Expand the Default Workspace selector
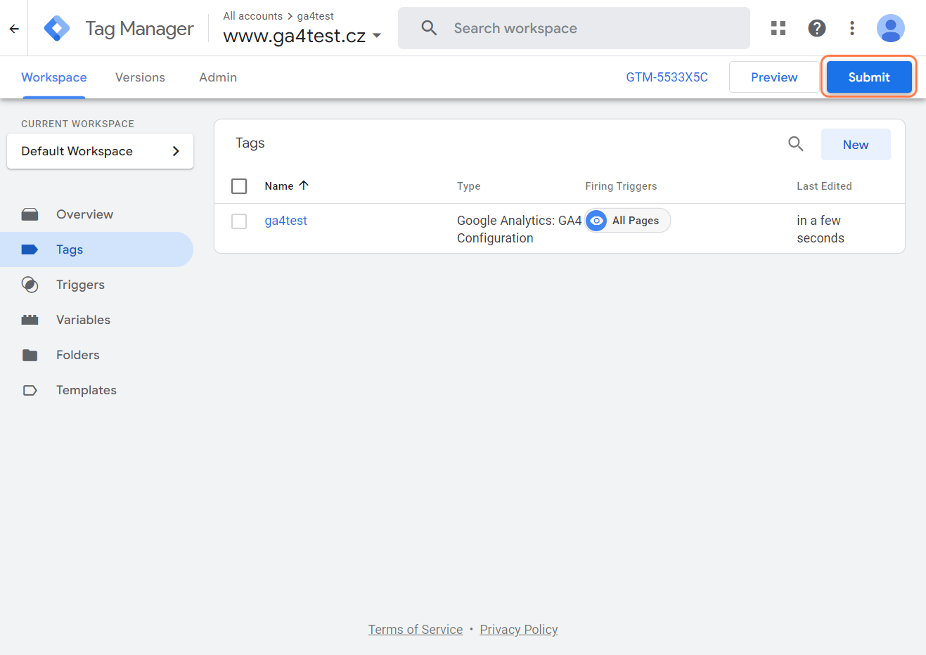 pos(100,151)
